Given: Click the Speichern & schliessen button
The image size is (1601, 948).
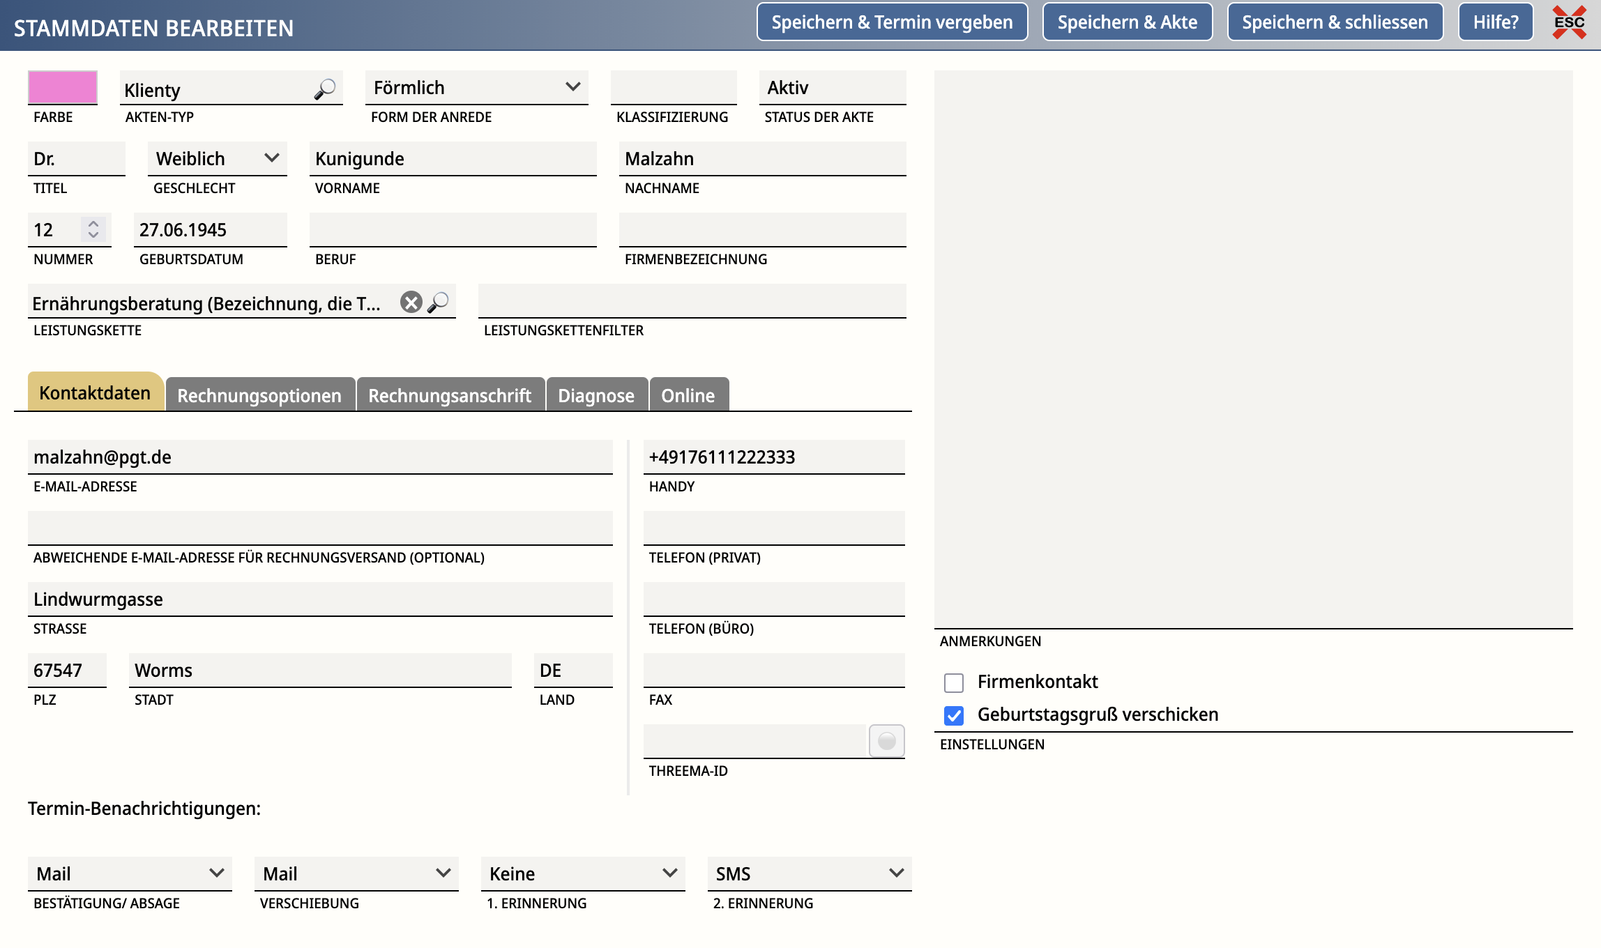Looking at the screenshot, I should coord(1335,22).
